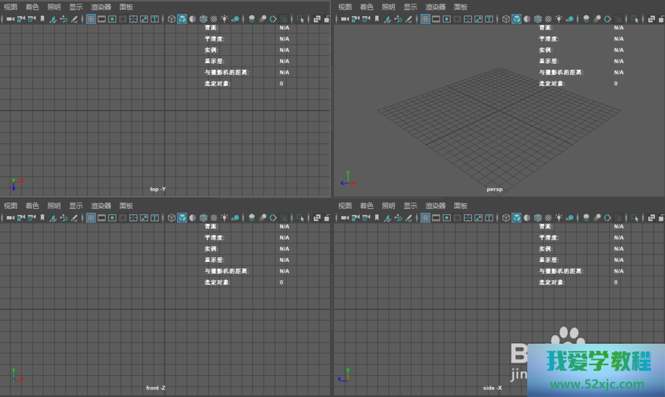Toggle grid display in perspective panel toolbar
Image resolution: width=665 pixels, height=397 pixels.
[x=426, y=19]
